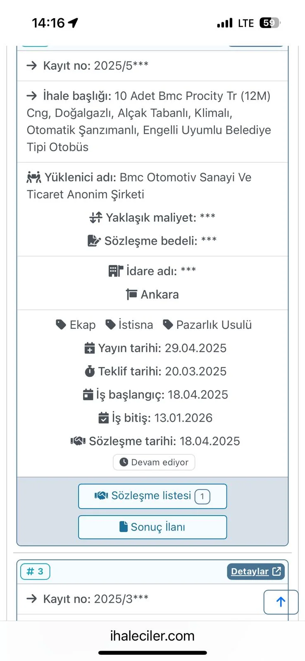Tap the Ekap tag
The height and width of the screenshot is (661, 305).
pos(76,325)
